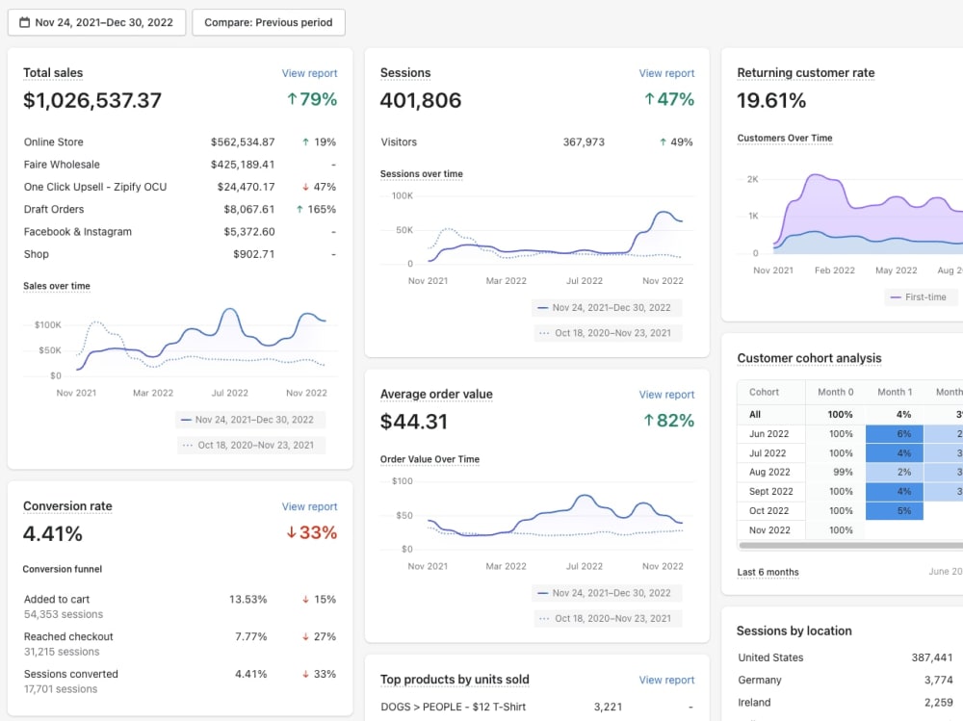Image resolution: width=963 pixels, height=721 pixels.
Task: Select the Facebook & Instagram sales row
Action: pyautogui.click(x=180, y=232)
